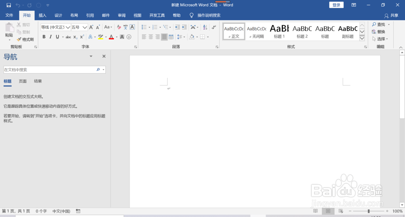Image resolution: width=405 pixels, height=217 pixels.
Task: Click the Share button
Action: coord(391,15)
